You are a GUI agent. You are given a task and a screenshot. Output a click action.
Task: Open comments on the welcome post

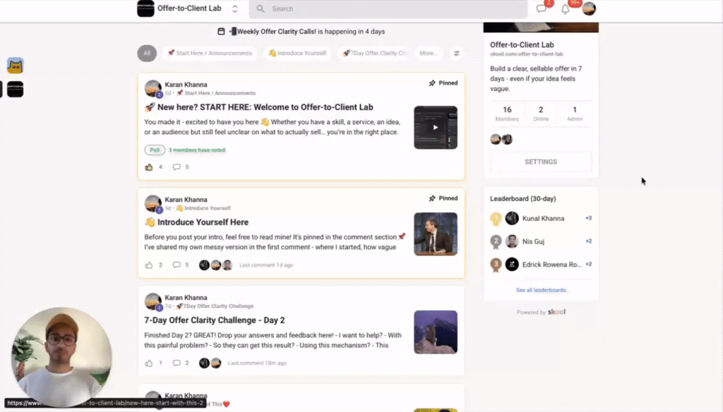tap(177, 166)
